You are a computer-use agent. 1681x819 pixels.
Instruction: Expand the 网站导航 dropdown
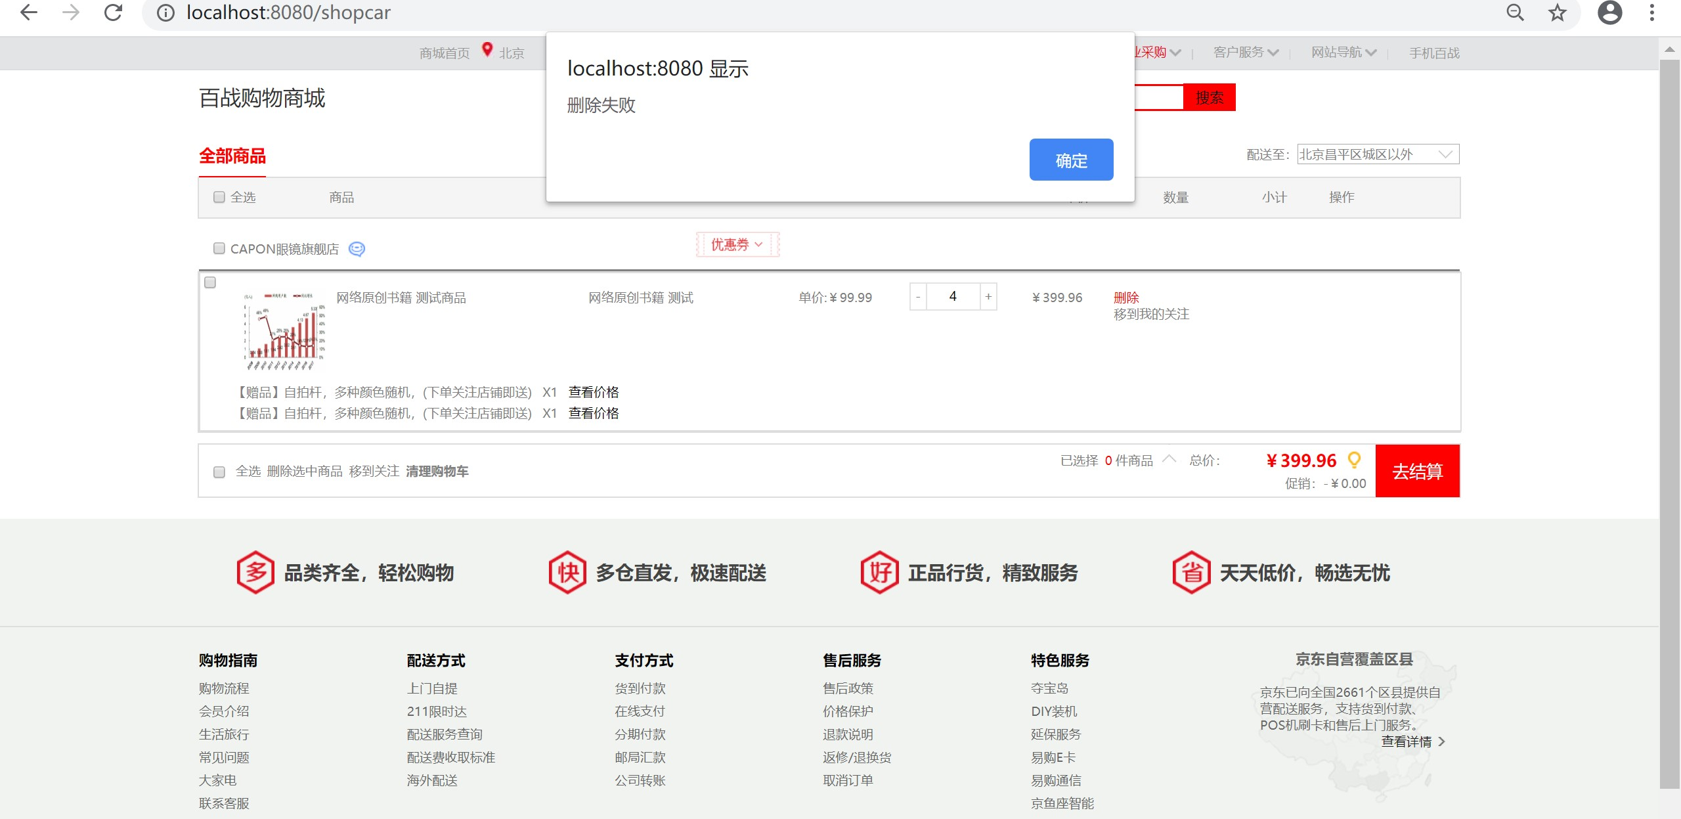click(x=1343, y=53)
